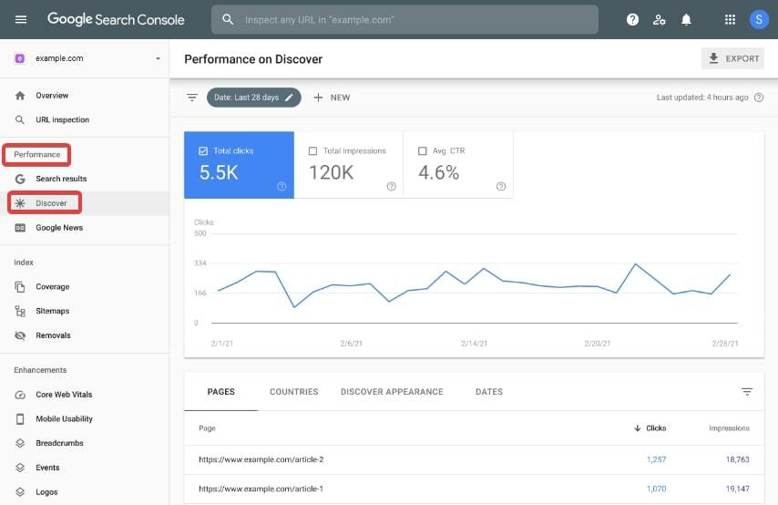Click the table filter icon right of tabs
Viewport: 778px width, 505px height.
[747, 392]
